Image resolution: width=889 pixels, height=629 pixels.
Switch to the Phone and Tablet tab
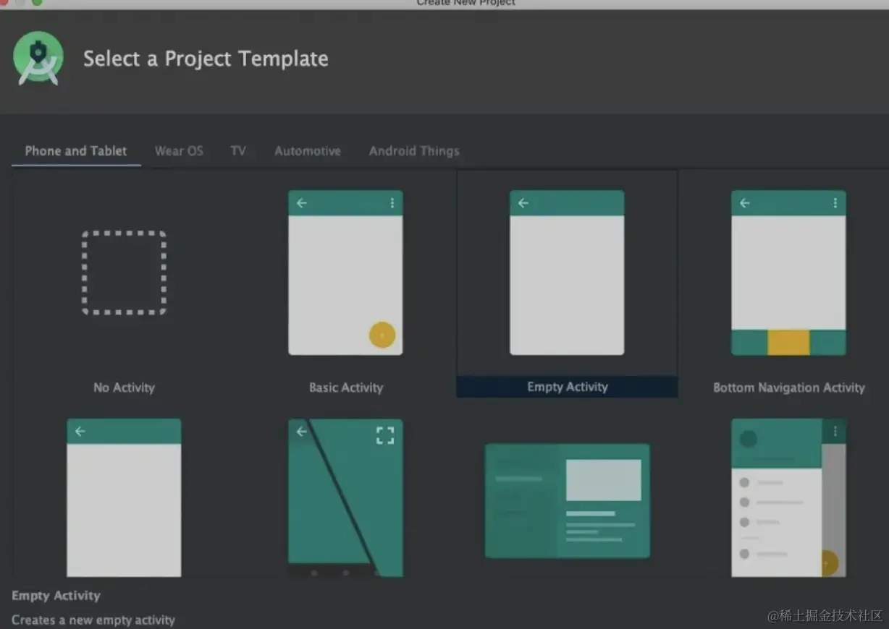coord(76,151)
